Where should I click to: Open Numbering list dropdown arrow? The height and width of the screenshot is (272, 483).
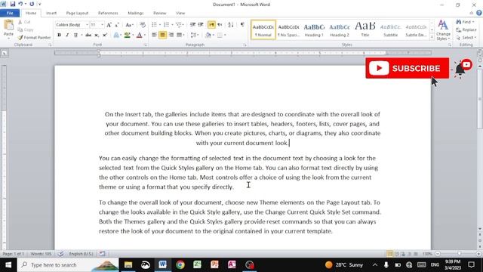[172, 25]
